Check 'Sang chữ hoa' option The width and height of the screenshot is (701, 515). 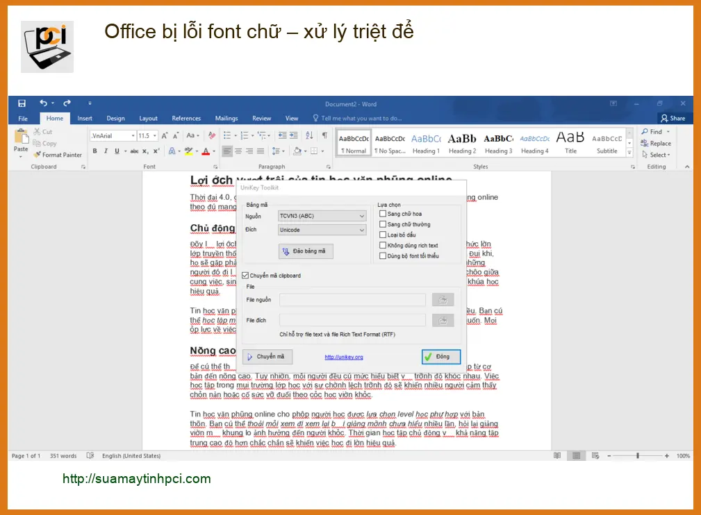pyautogui.click(x=383, y=214)
